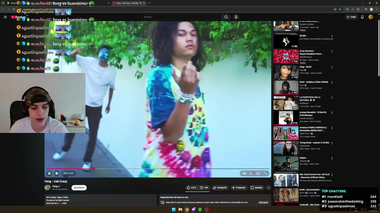Play the La peor pizza video thumbnail

(x=286, y=103)
